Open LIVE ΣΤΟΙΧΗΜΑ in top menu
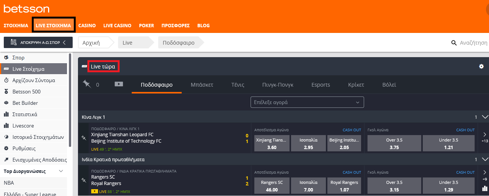The image size is (489, 196). click(53, 26)
